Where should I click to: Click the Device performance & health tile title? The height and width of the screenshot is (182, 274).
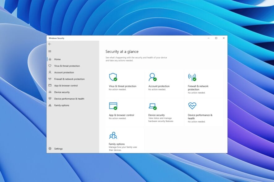200,117
